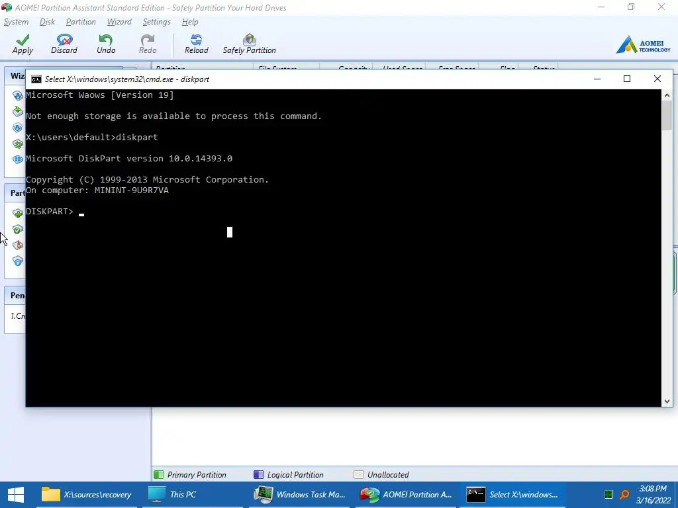
Task: Discard pending operations in AOMEI toolbar
Action: click(x=64, y=44)
